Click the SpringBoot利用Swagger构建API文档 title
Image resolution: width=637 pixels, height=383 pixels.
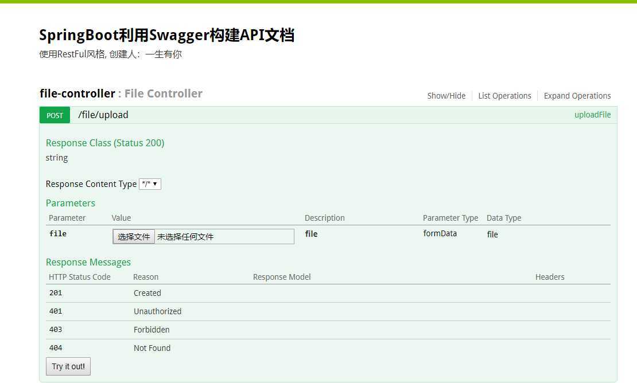click(166, 36)
